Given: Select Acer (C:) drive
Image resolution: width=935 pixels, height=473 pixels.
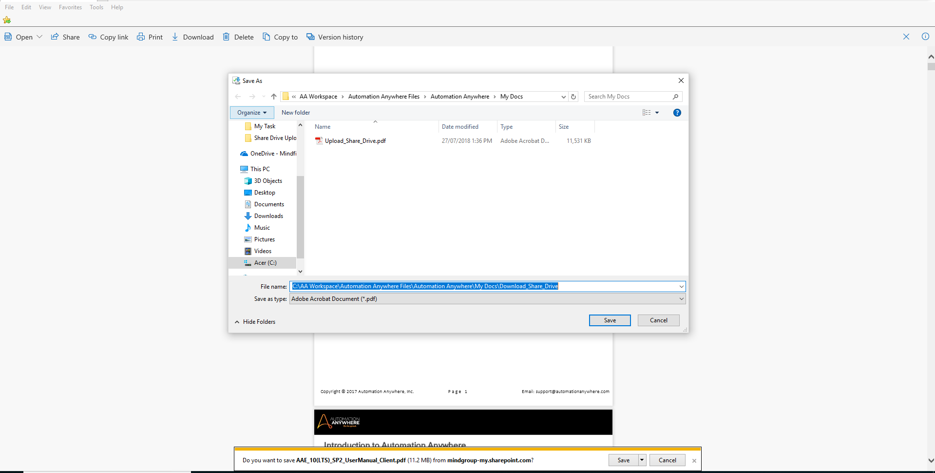Looking at the screenshot, I should click(263, 263).
